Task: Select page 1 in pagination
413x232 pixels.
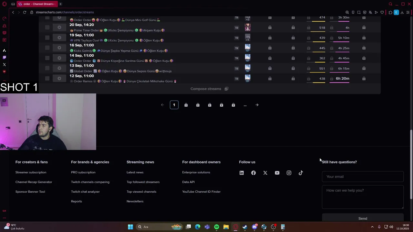Action: pyautogui.click(x=174, y=105)
